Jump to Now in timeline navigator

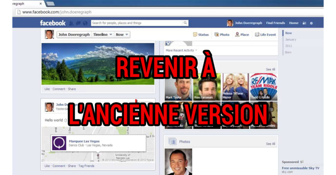click(x=288, y=33)
